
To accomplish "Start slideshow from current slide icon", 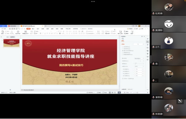I will pyautogui.click(x=18, y=32).
